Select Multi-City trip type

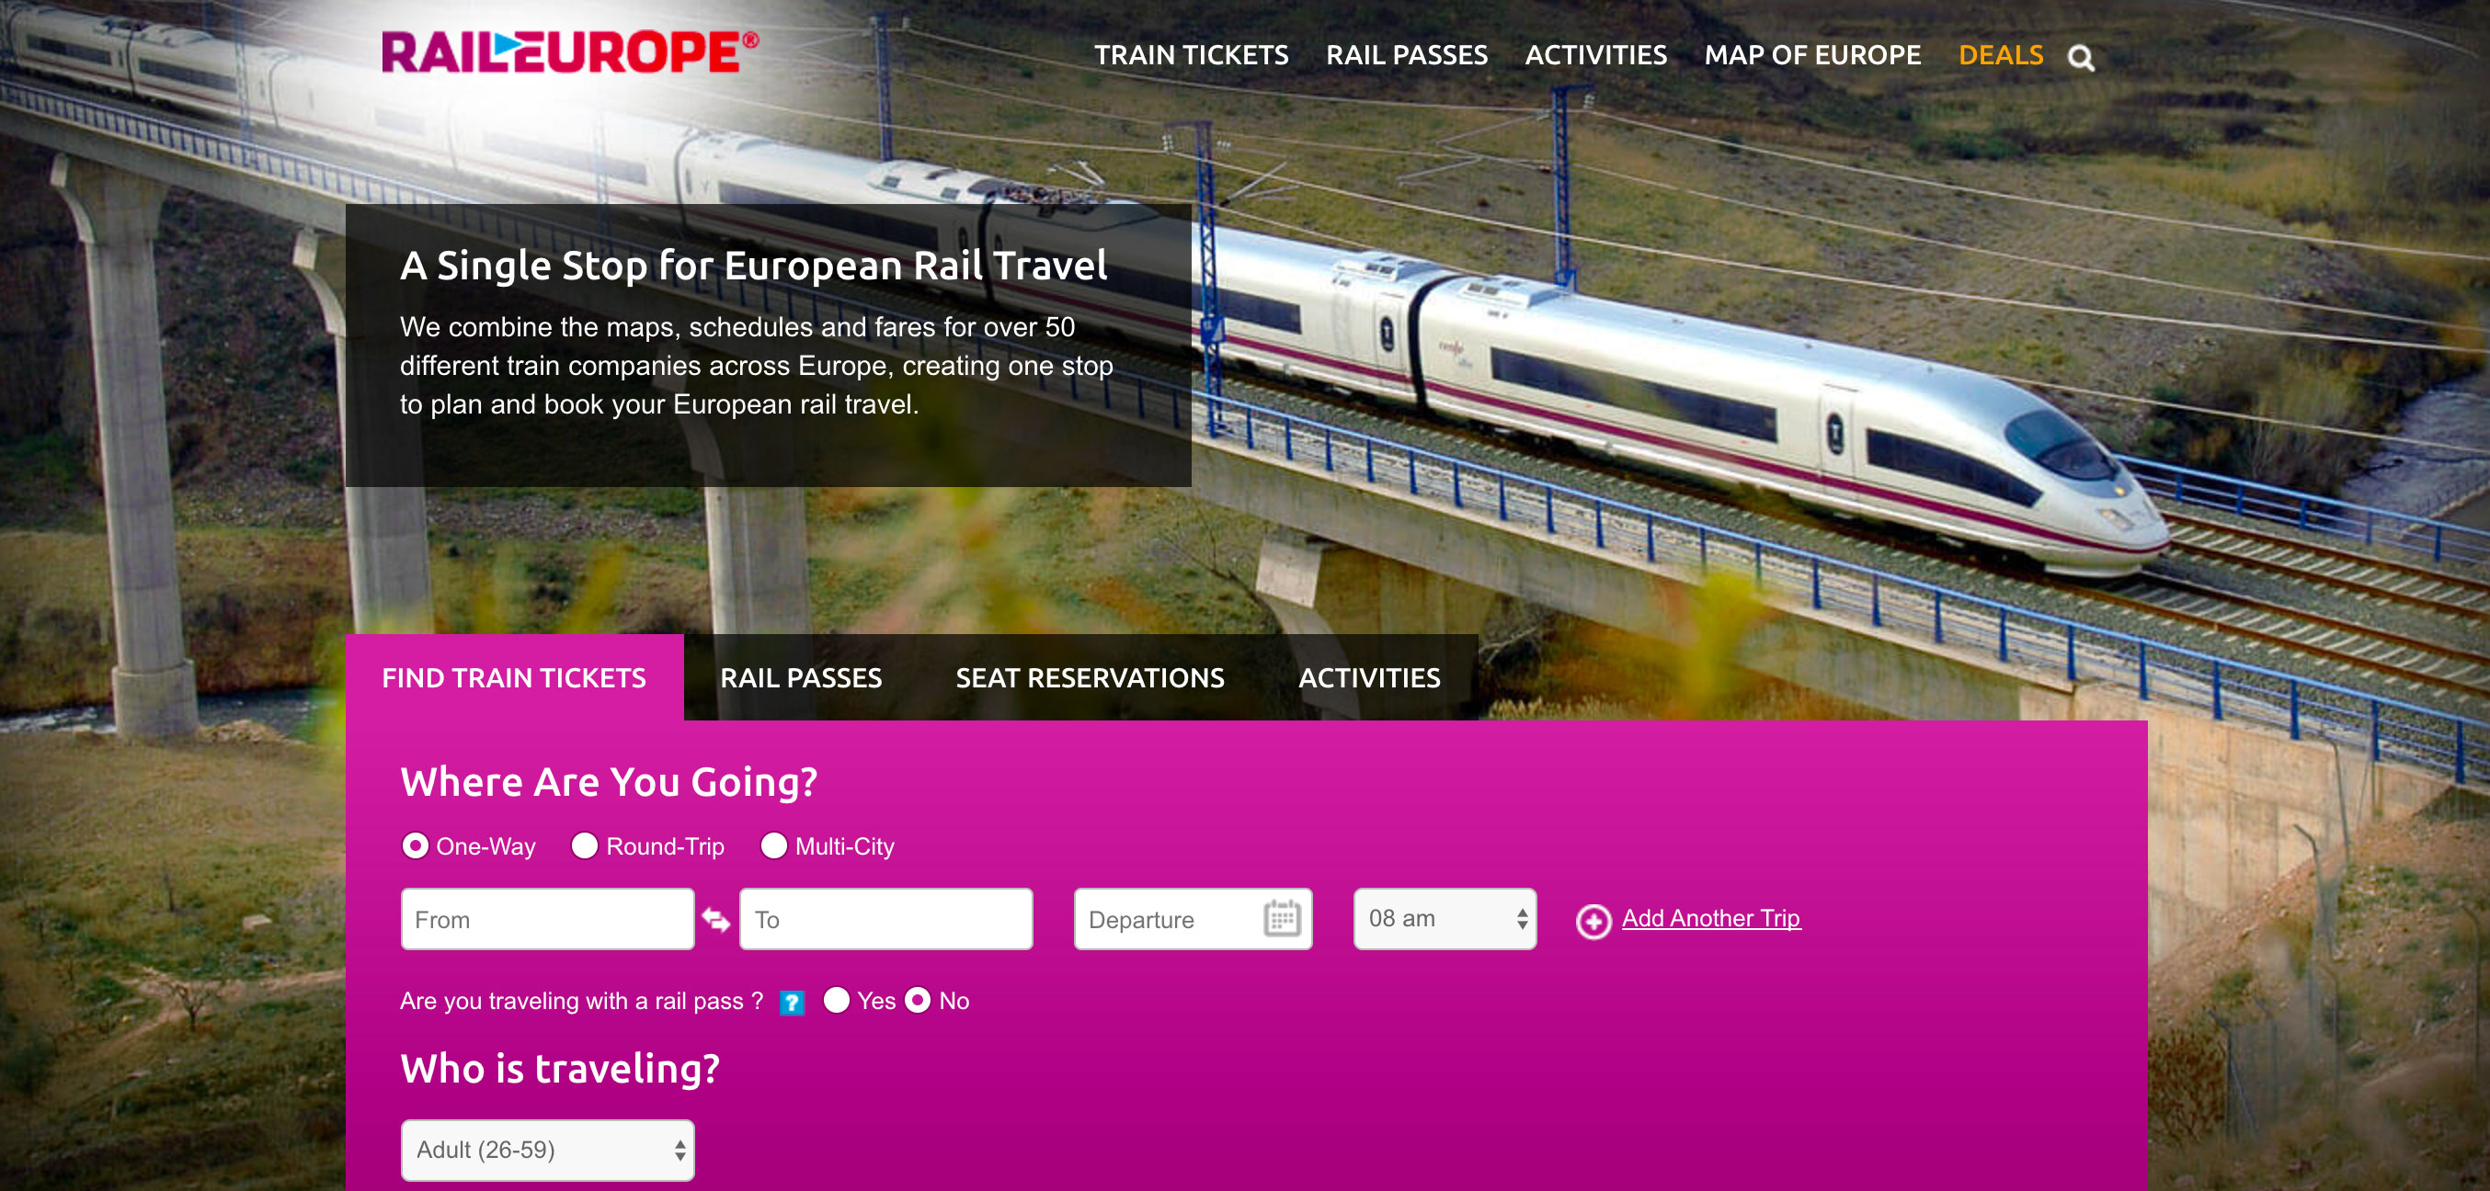point(773,846)
